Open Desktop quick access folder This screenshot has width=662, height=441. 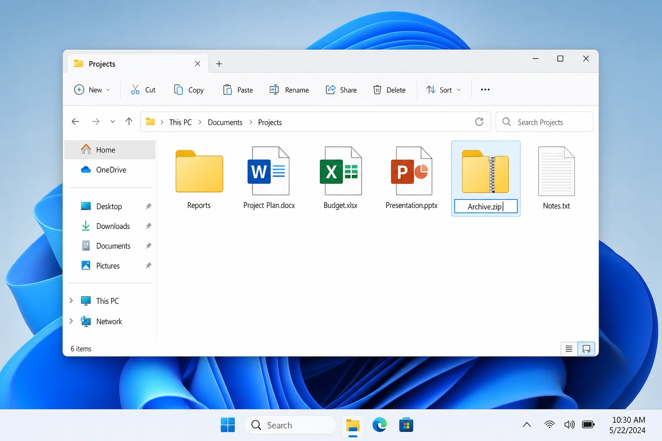tap(109, 206)
